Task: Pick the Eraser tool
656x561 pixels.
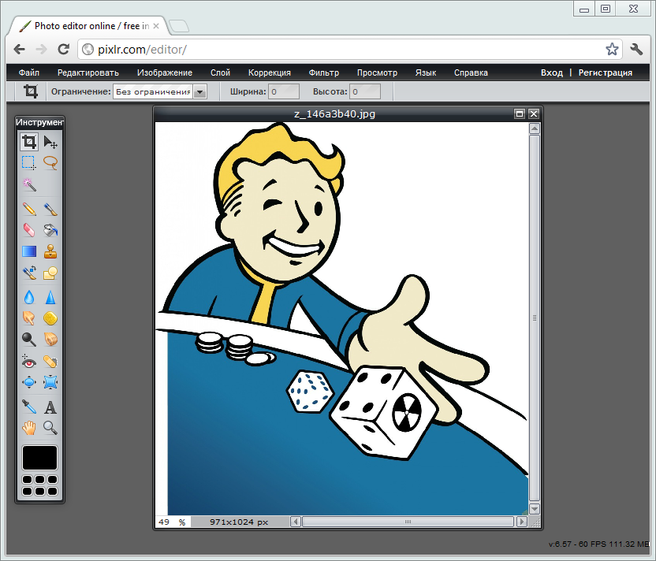Action: 29,230
